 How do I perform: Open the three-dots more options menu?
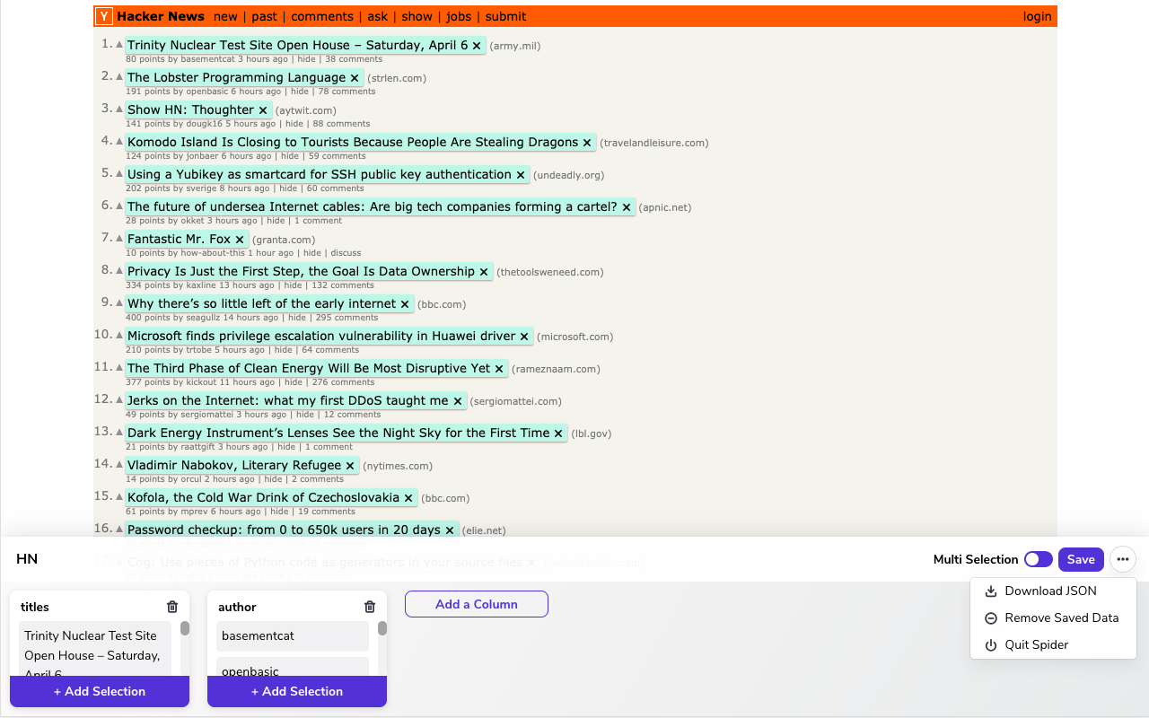[x=1123, y=559]
